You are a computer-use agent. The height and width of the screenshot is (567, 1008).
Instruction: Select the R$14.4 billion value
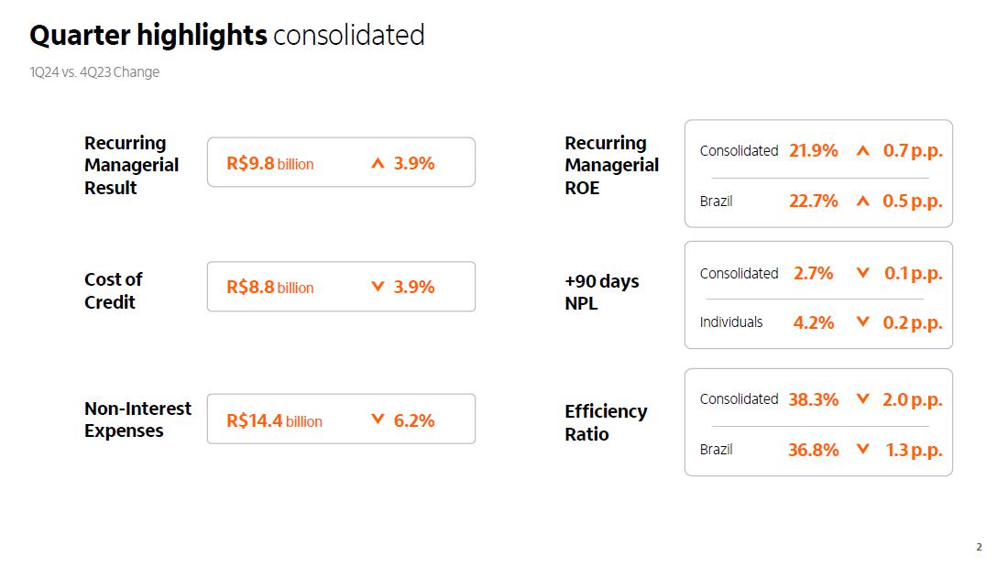pyautogui.click(x=274, y=421)
